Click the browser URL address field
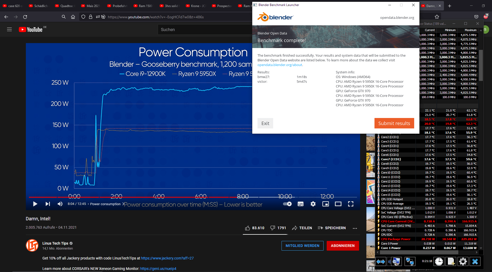 (x=156, y=17)
